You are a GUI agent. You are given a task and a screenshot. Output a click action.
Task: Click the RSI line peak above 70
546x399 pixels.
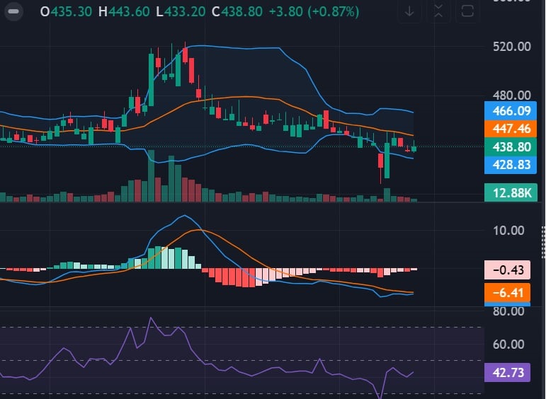(151, 318)
